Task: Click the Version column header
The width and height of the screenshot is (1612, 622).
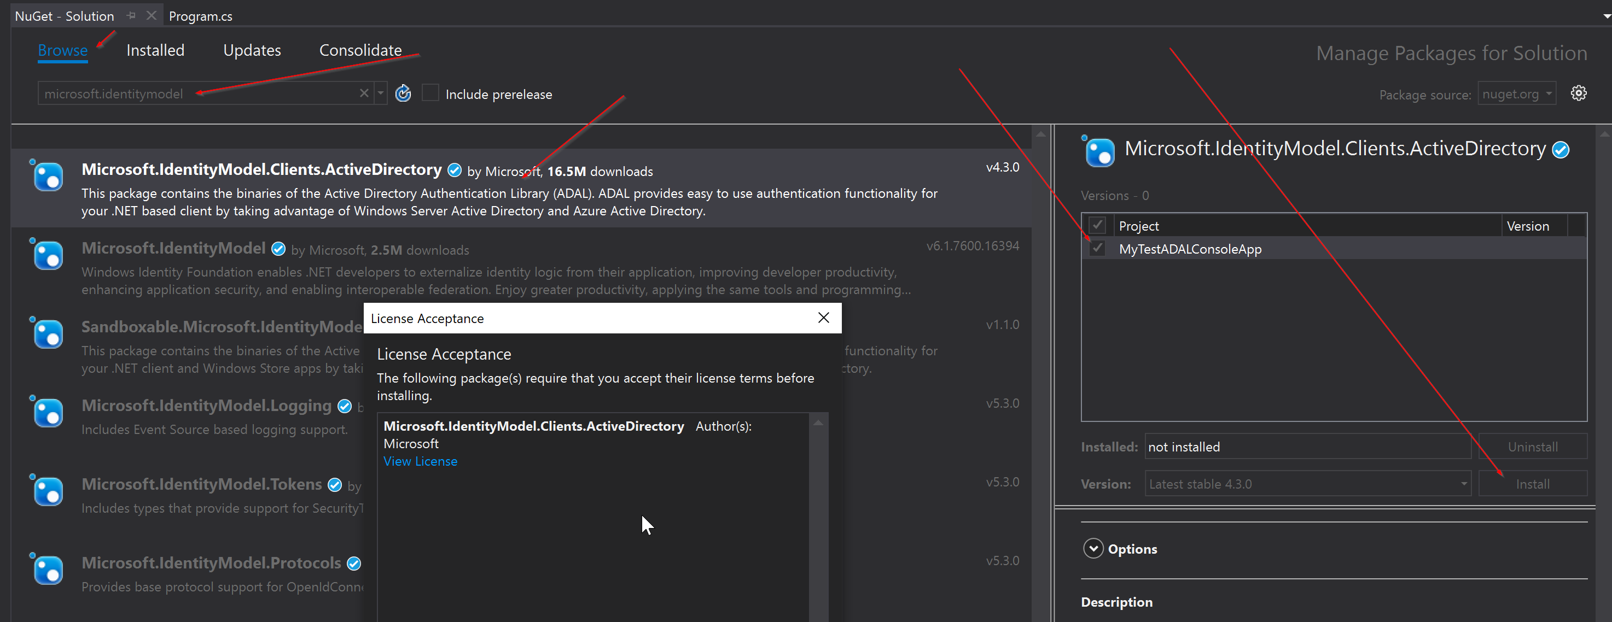Action: tap(1528, 226)
